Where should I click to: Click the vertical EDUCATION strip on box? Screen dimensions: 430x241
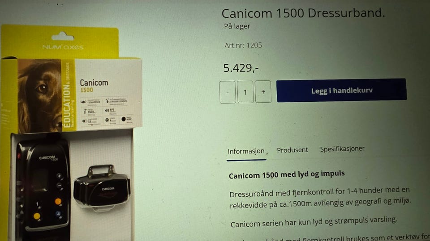[68, 95]
